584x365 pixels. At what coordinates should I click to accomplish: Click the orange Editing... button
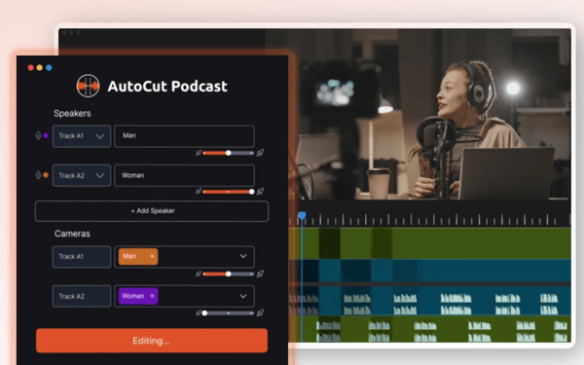[152, 341]
